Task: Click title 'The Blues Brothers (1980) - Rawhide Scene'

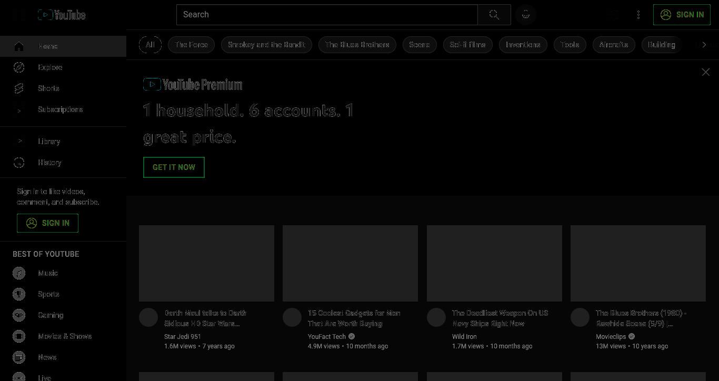Action: tap(641, 318)
